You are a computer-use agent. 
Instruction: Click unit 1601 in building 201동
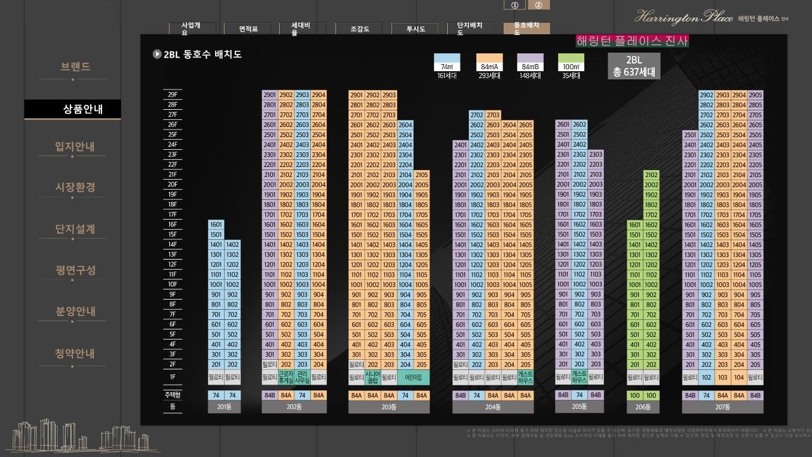(x=216, y=225)
